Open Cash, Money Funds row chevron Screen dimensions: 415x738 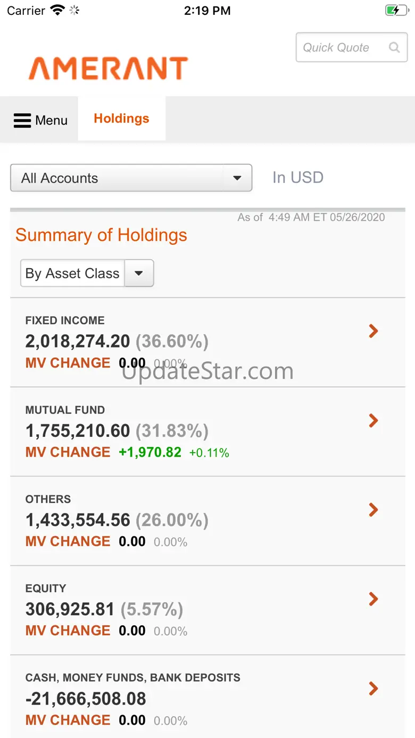coord(373,689)
